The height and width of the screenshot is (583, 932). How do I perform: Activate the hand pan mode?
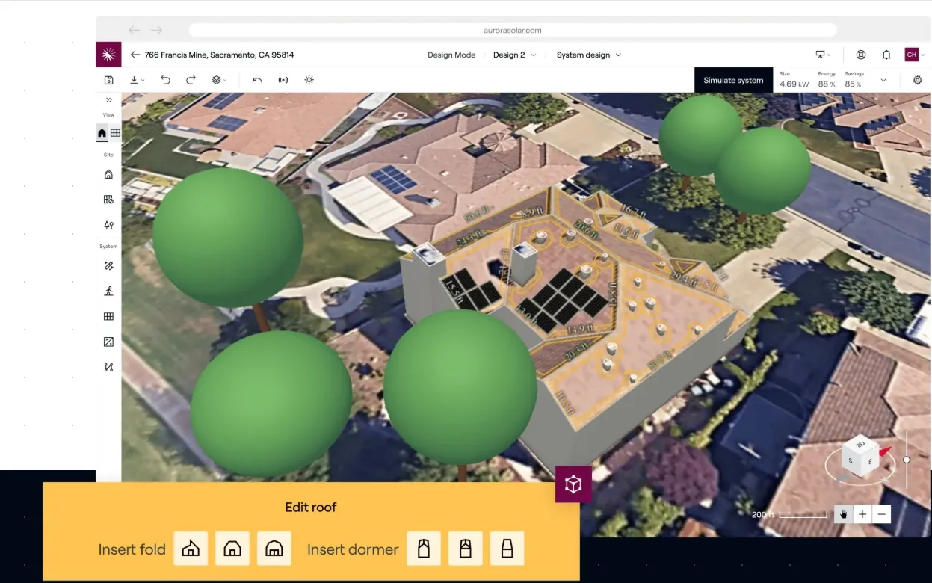pos(843,514)
